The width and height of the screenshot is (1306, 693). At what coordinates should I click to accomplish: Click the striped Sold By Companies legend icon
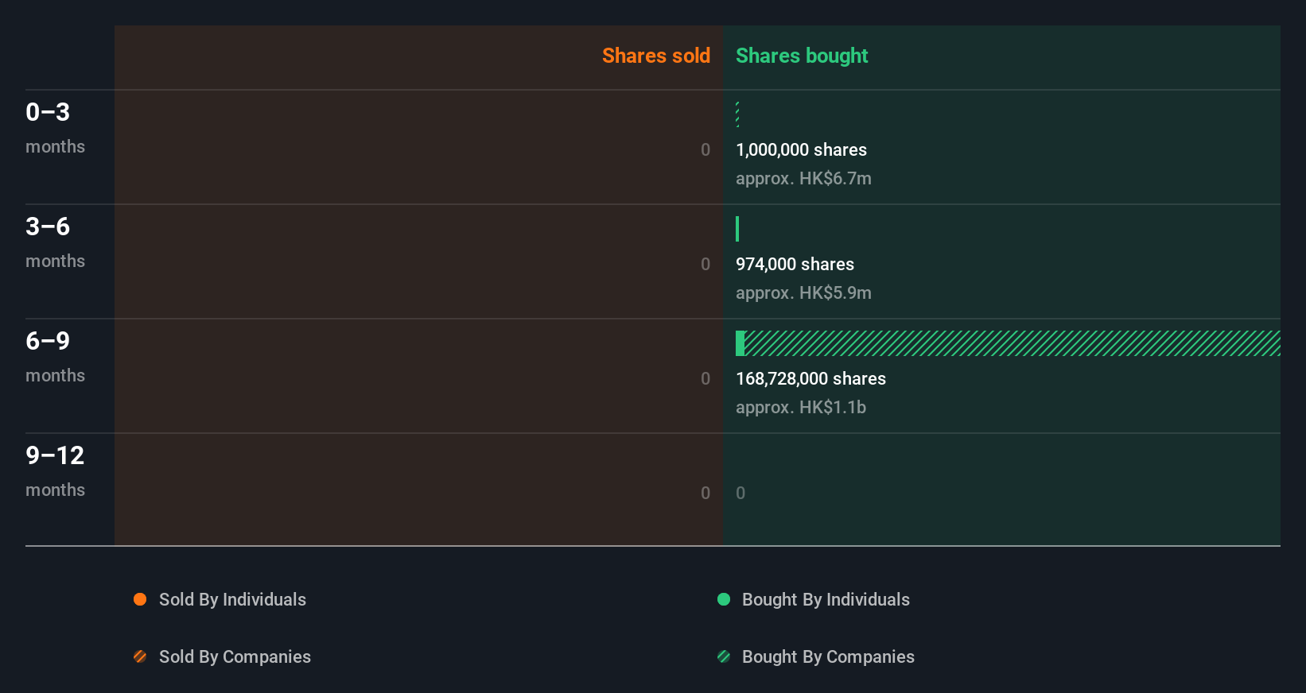(x=140, y=656)
